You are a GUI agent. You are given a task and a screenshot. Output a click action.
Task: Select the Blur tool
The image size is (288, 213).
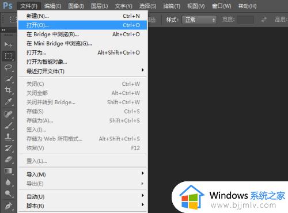[x=8, y=182]
